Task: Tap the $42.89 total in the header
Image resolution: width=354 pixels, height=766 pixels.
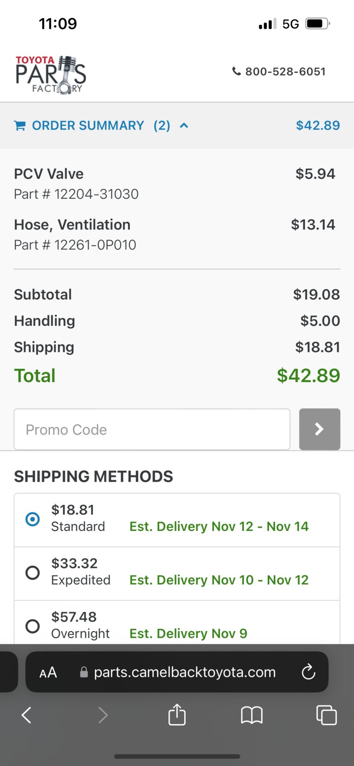Action: (318, 126)
